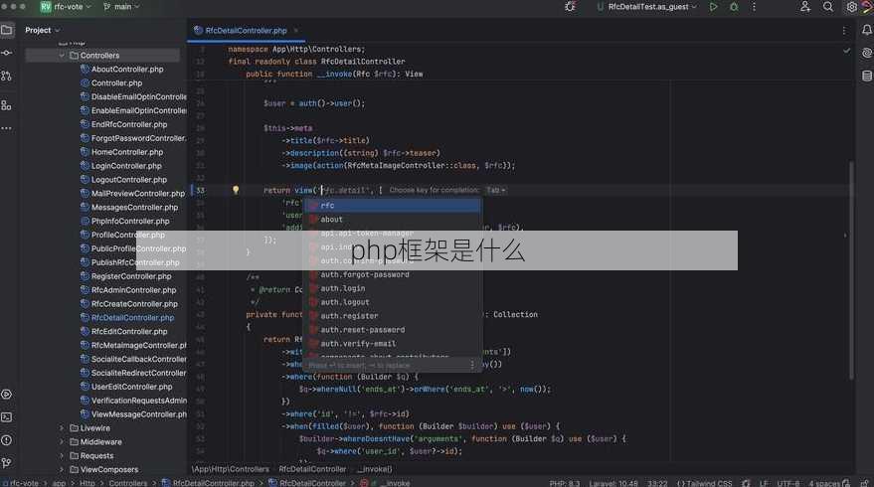874x487 pixels.
Task: Open the Terminal tool window icon
Action: click(7, 417)
